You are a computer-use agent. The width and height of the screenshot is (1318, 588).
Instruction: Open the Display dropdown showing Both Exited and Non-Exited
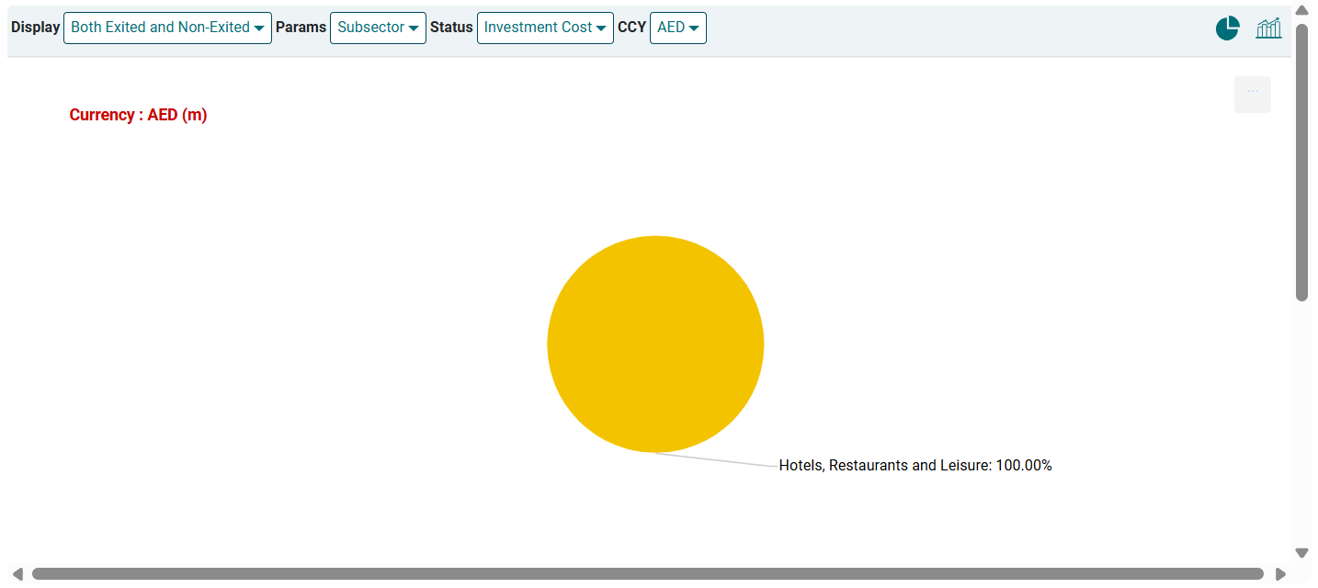coord(167,28)
